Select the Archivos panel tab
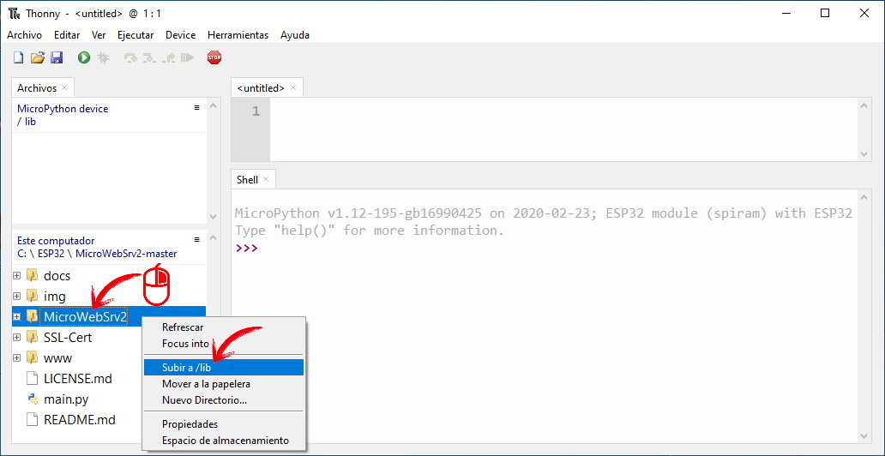 (x=37, y=88)
